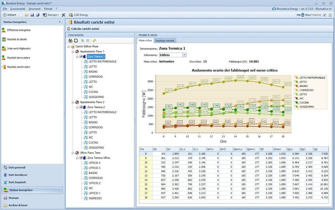Open the Funzionalità menu
The height and width of the screenshot is (210, 335).
18,8
